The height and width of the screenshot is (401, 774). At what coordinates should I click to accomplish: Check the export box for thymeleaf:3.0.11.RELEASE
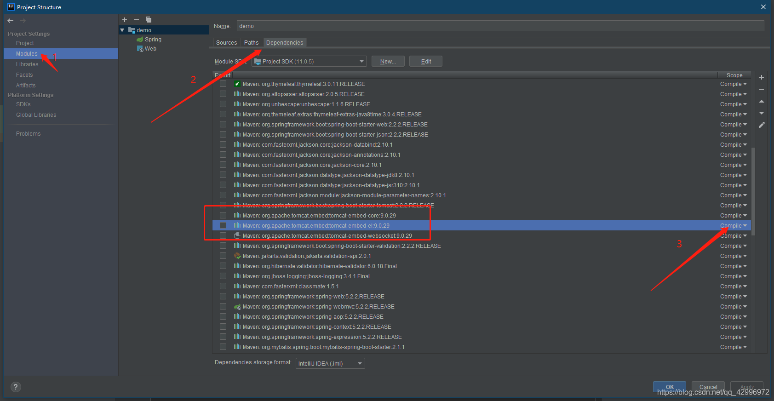[223, 84]
